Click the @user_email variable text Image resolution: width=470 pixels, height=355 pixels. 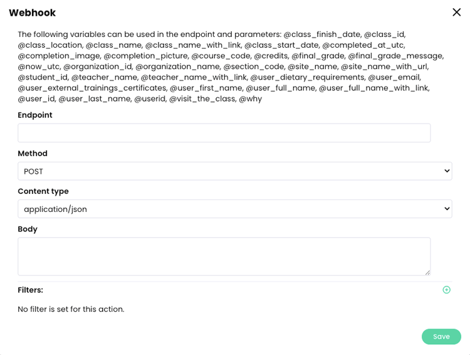coord(394,77)
